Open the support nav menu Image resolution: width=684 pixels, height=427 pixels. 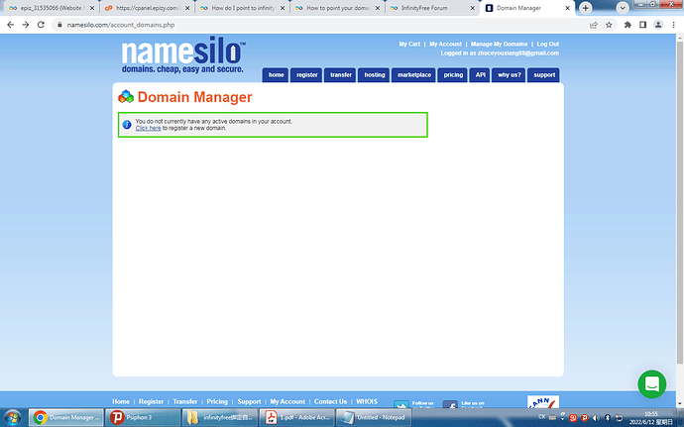(544, 75)
